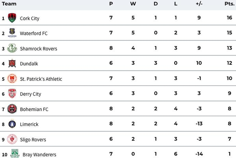Click the Team column header

click(x=9, y=3)
